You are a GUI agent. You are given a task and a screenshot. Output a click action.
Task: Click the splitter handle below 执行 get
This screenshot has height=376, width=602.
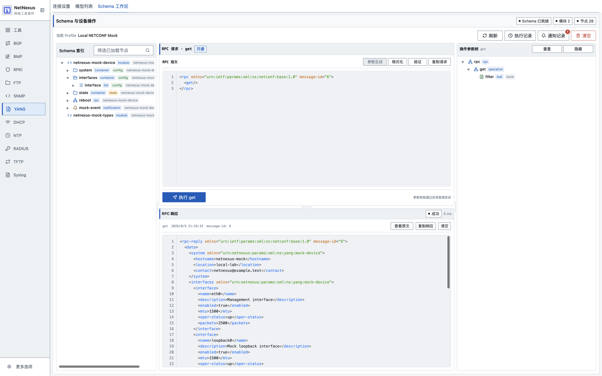click(306, 207)
